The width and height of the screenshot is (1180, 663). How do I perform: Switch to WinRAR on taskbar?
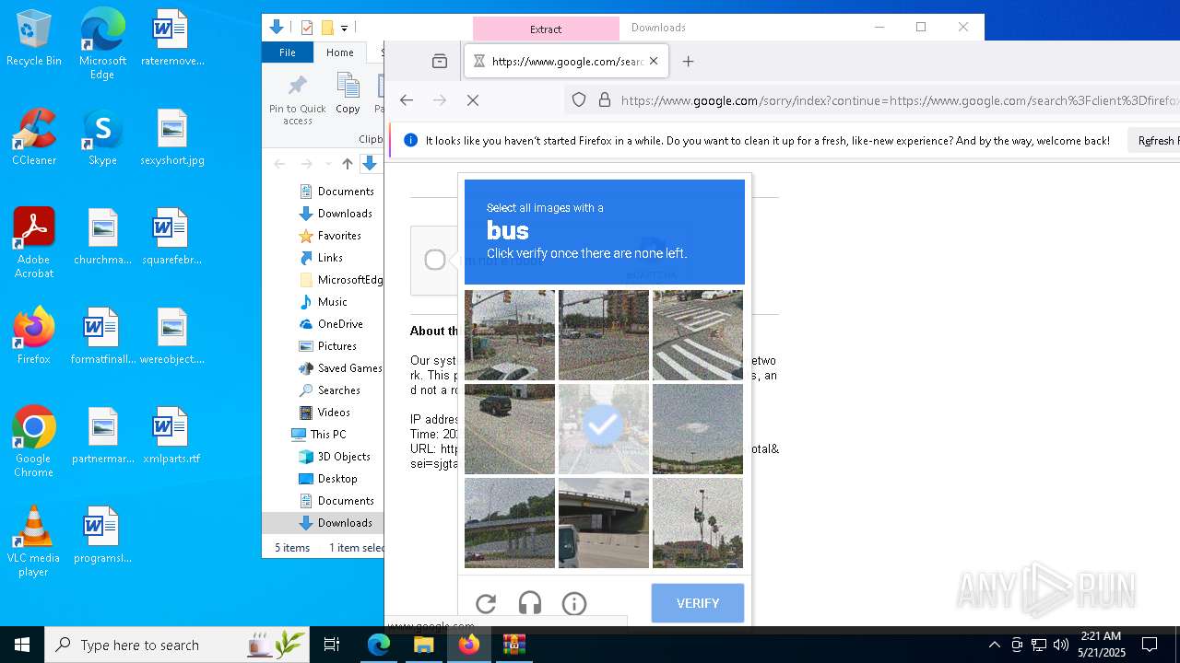coord(513,645)
